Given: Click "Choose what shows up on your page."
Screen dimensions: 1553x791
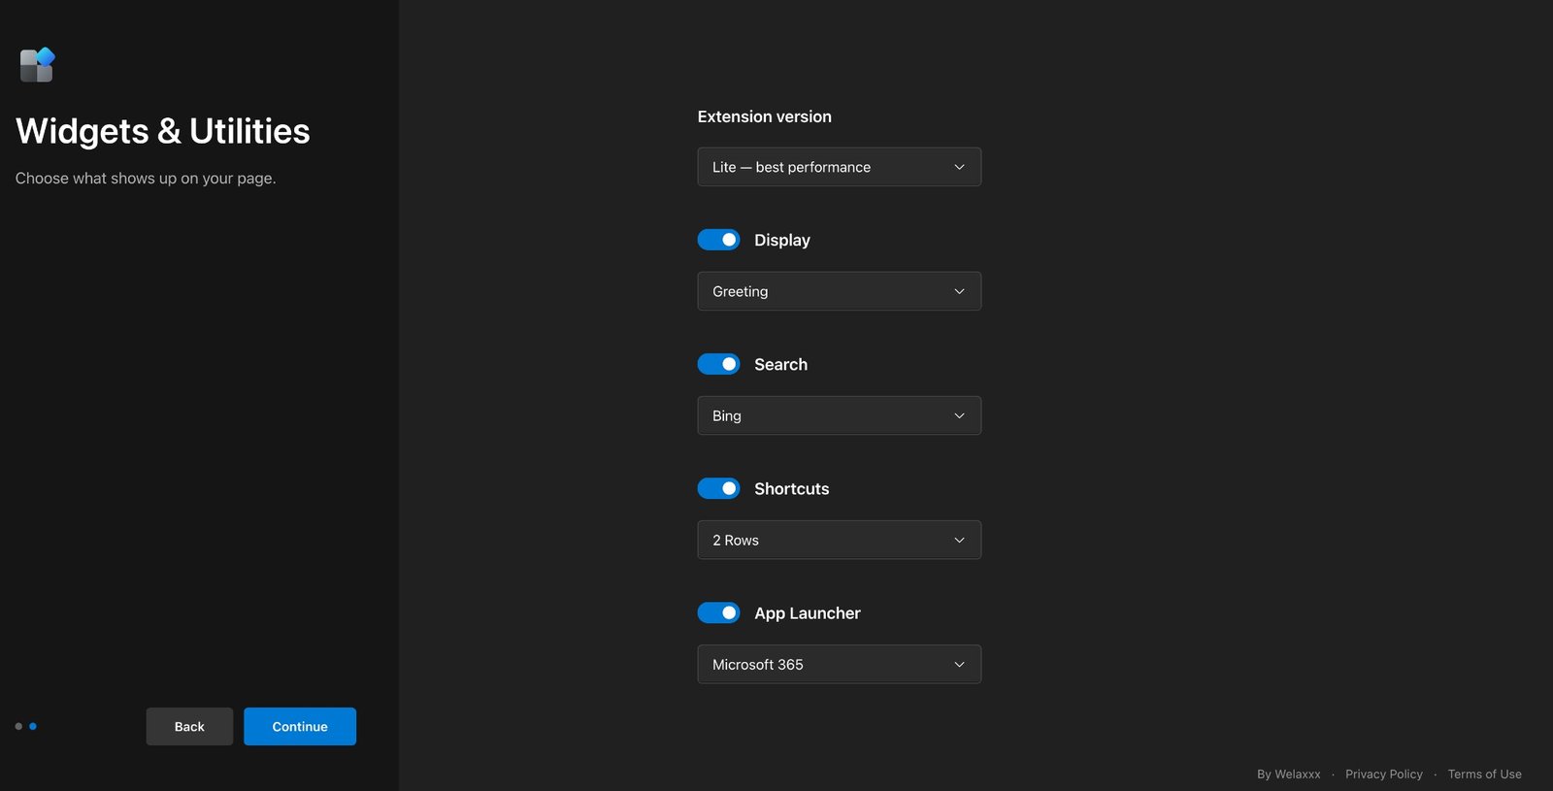Looking at the screenshot, I should tap(146, 179).
